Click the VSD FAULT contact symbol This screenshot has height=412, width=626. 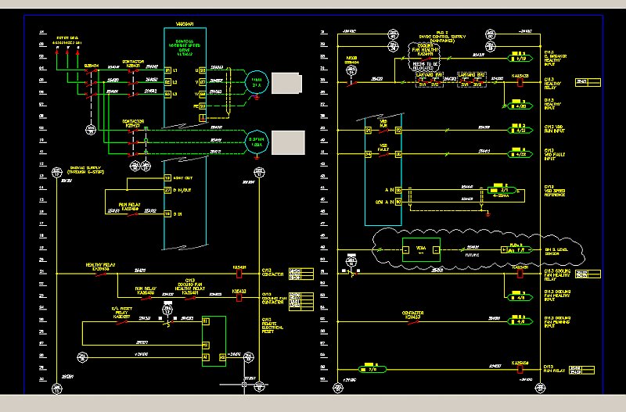click(x=383, y=154)
